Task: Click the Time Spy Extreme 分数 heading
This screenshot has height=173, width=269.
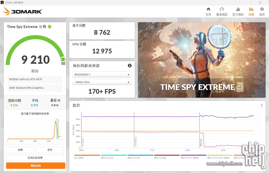Action: pyautogui.click(x=27, y=27)
